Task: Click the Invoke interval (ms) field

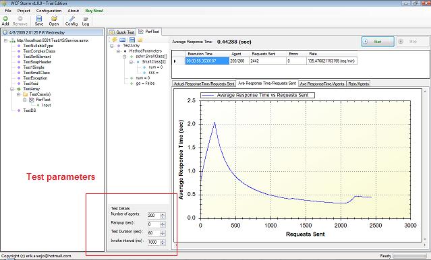Action: coord(153,242)
